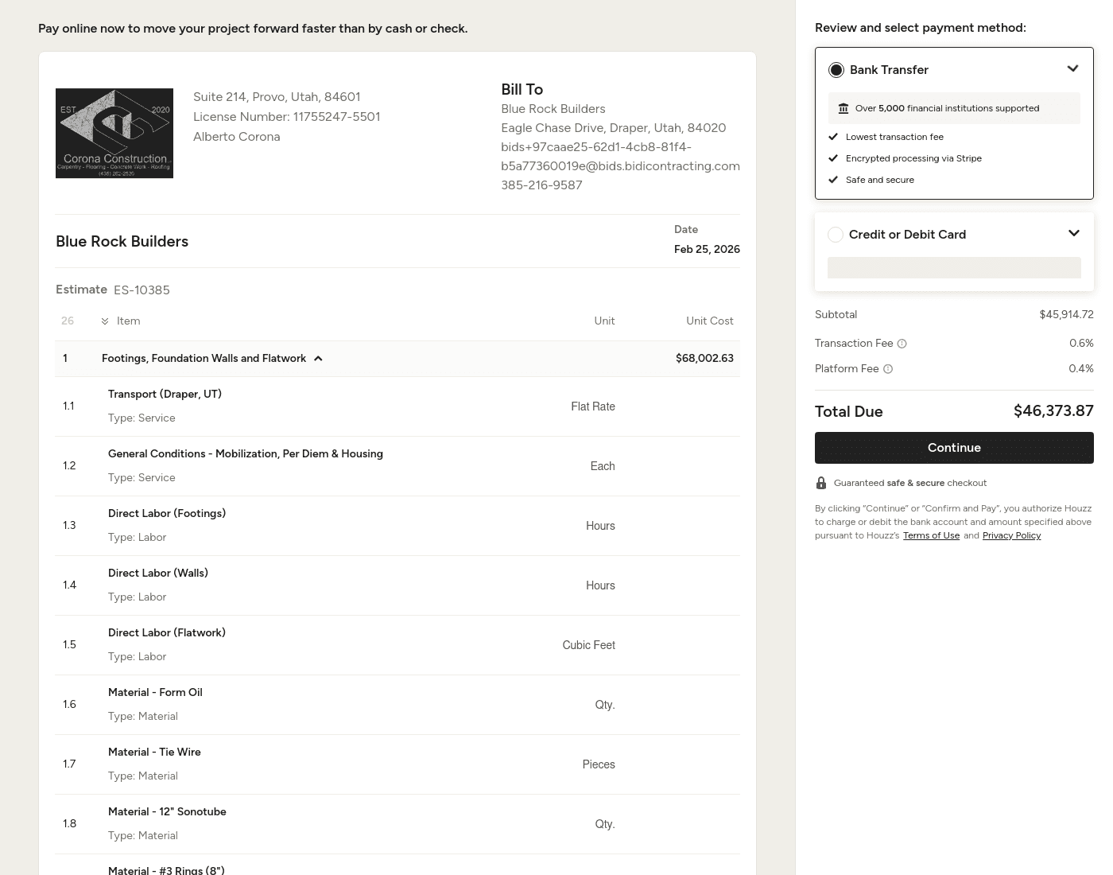Image resolution: width=1113 pixels, height=875 pixels.
Task: Click the padlock secure checkout icon
Action: (821, 483)
